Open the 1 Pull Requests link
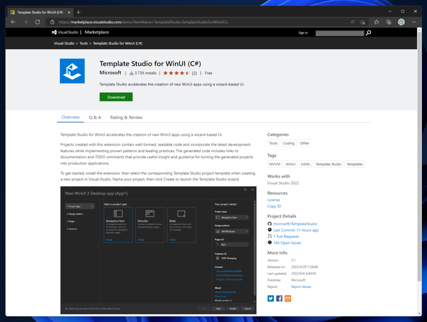 [286, 237]
